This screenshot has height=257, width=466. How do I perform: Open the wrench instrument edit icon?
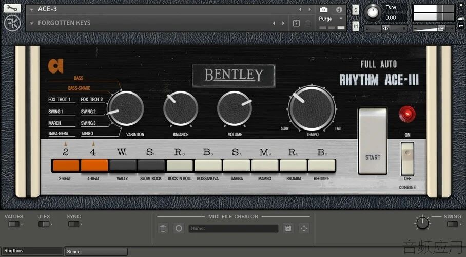pyautogui.click(x=12, y=8)
